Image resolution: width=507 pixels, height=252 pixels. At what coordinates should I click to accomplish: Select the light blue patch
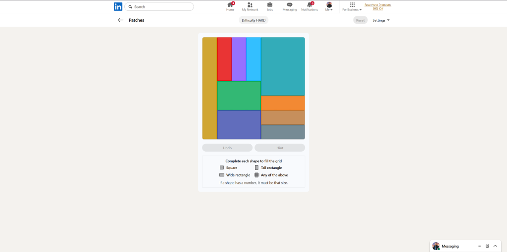pyautogui.click(x=253, y=59)
